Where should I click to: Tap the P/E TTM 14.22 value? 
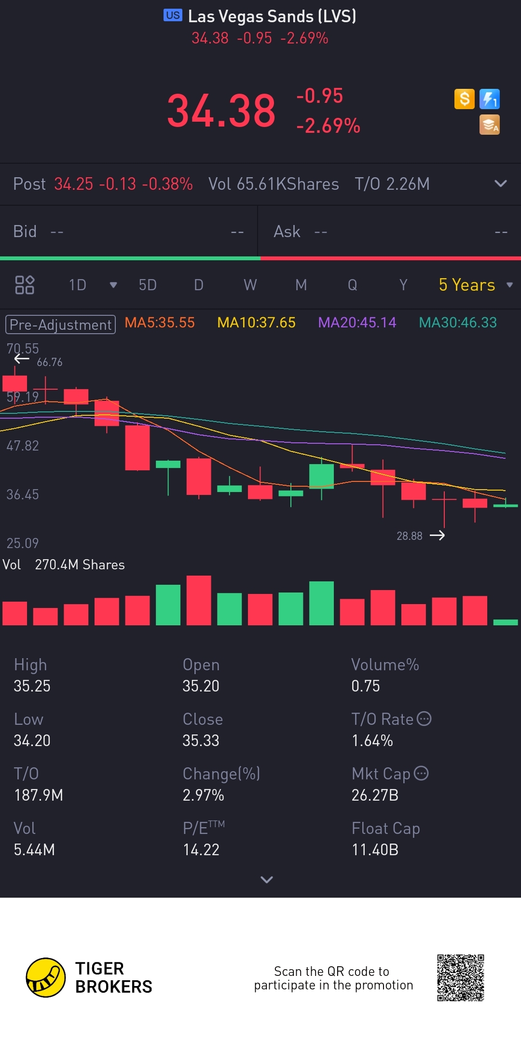point(201,849)
